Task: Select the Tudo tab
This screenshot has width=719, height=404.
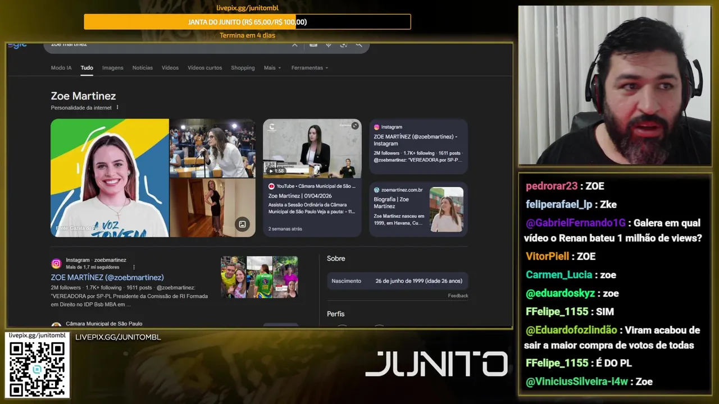Action: (87, 68)
